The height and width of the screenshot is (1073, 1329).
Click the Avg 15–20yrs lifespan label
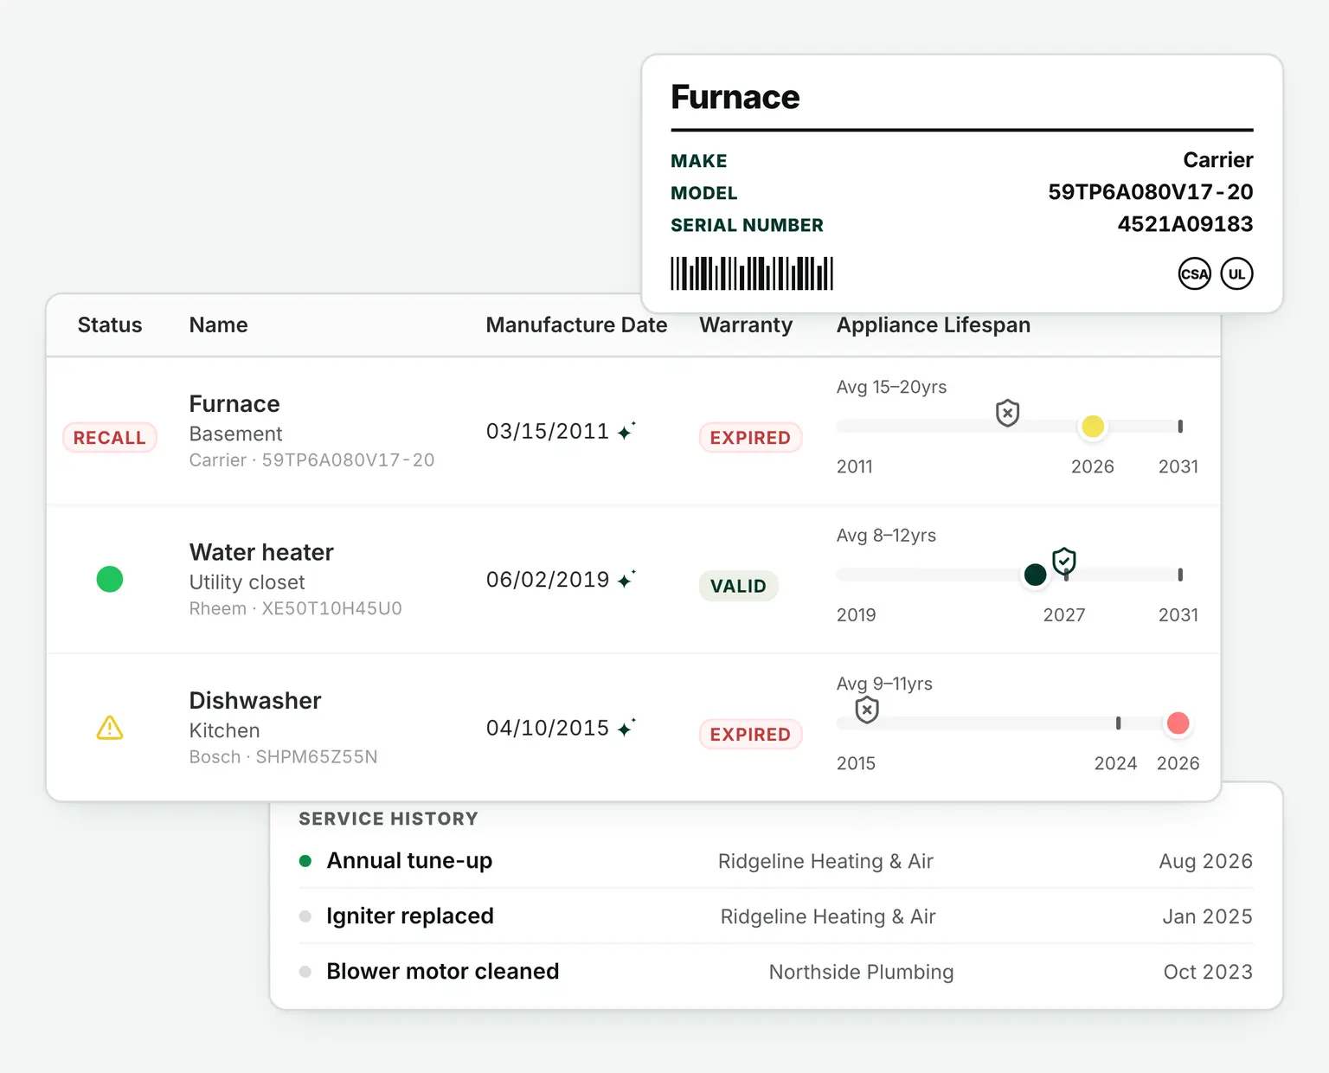coord(892,388)
